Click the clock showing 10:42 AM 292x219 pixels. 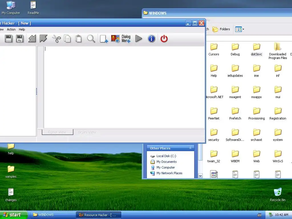tap(281, 215)
